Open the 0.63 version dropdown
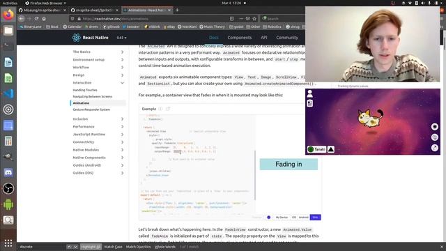 point(121,38)
